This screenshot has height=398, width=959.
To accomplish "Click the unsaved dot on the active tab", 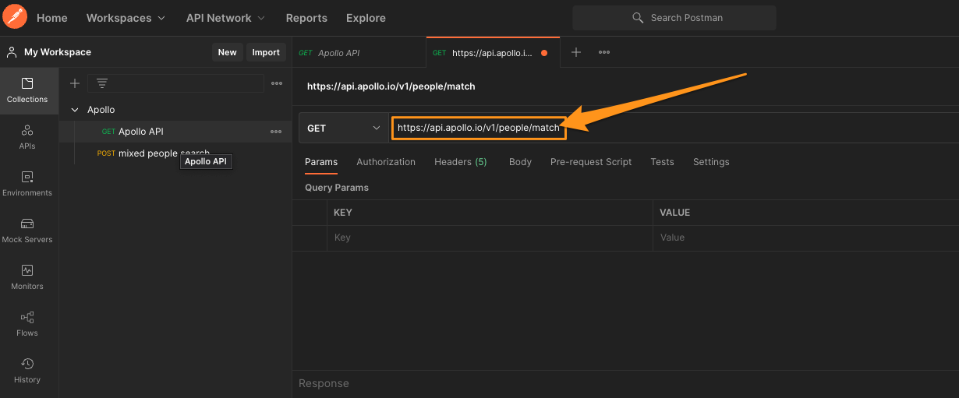I will tap(544, 53).
